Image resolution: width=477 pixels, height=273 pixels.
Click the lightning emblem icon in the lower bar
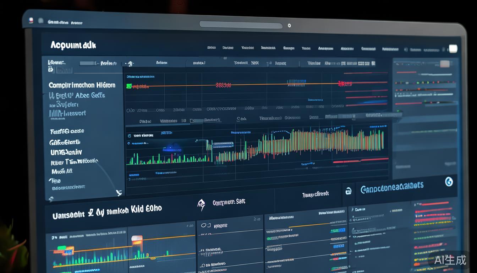201,204
